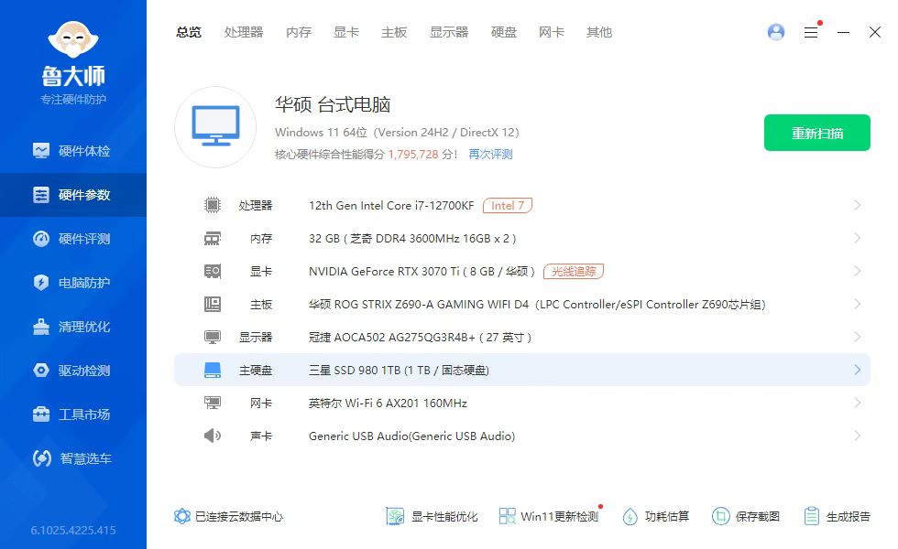This screenshot has width=898, height=549.
Task: Click 已连接云数据中心 status icon
Action: click(182, 516)
